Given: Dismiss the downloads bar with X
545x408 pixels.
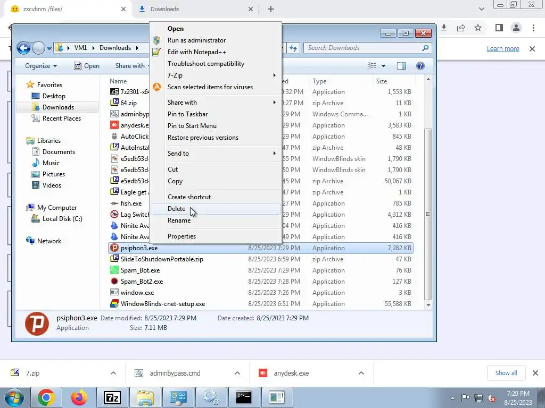Looking at the screenshot, I should pos(535,373).
